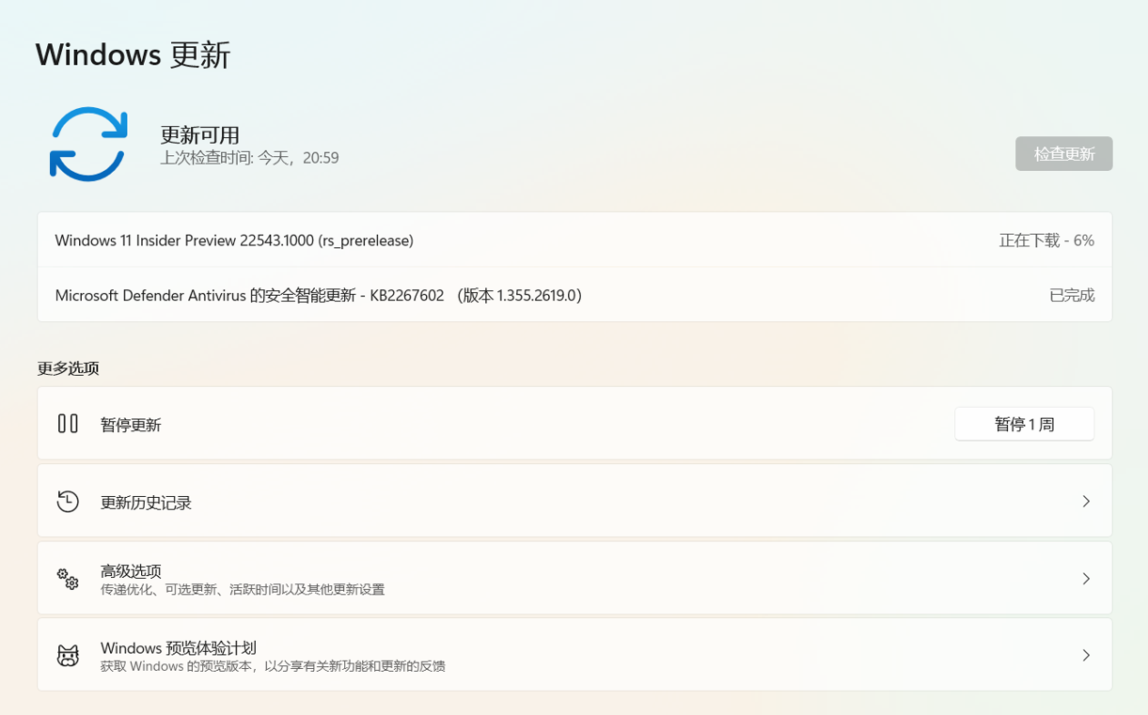Click the 更新可用 status heading
Image resolution: width=1148 pixels, height=715 pixels.
click(200, 134)
